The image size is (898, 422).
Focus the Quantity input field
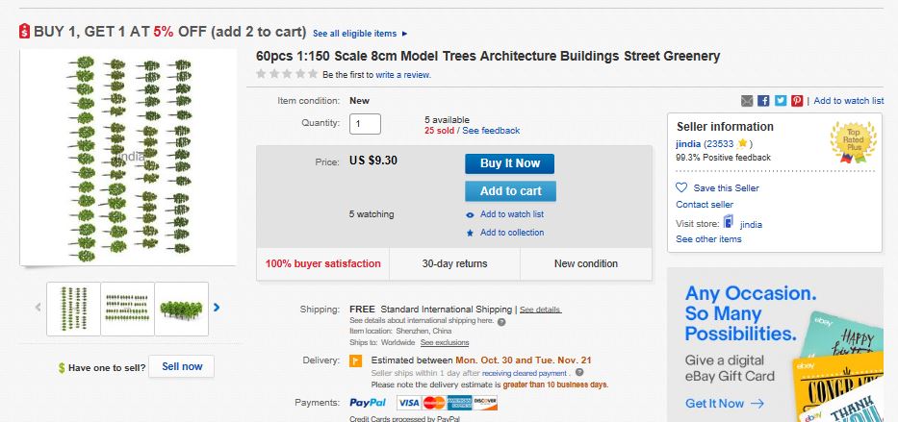[366, 124]
